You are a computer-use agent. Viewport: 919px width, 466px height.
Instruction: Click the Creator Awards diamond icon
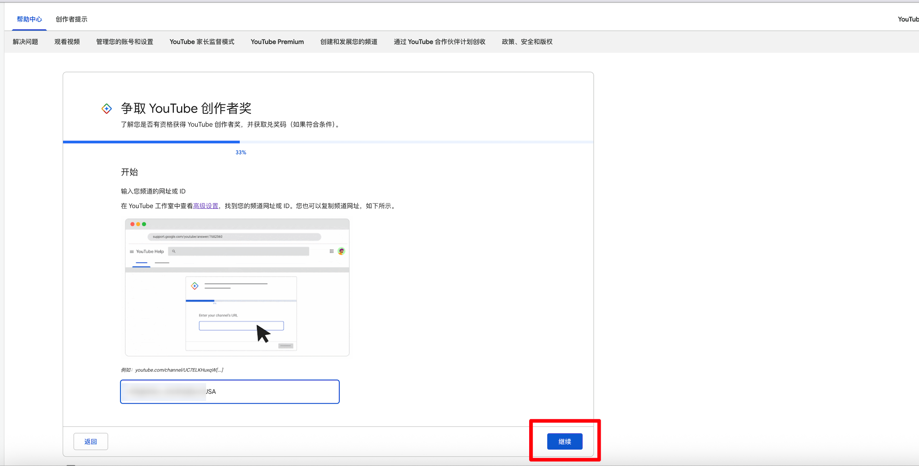(x=106, y=109)
